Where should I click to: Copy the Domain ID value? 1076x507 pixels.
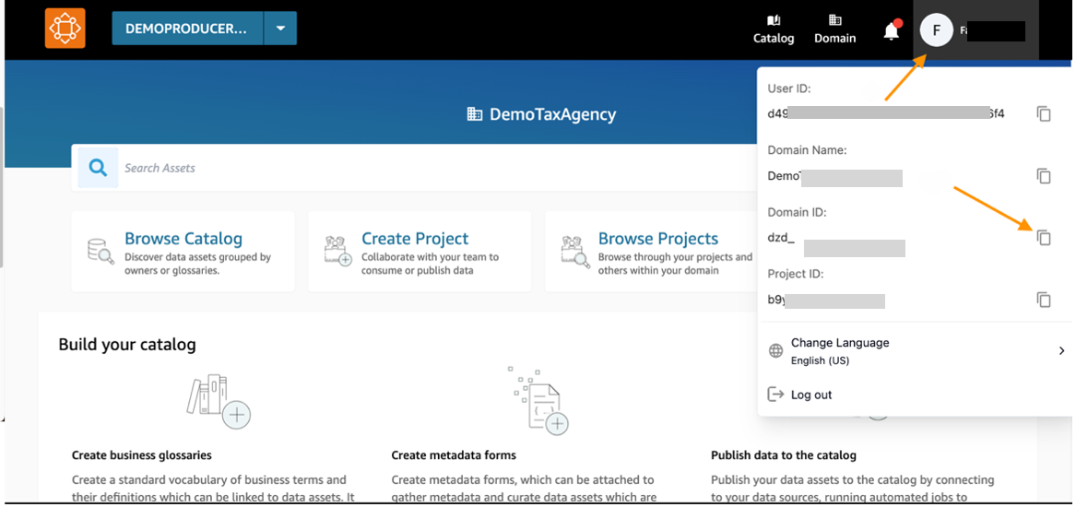pos(1043,238)
